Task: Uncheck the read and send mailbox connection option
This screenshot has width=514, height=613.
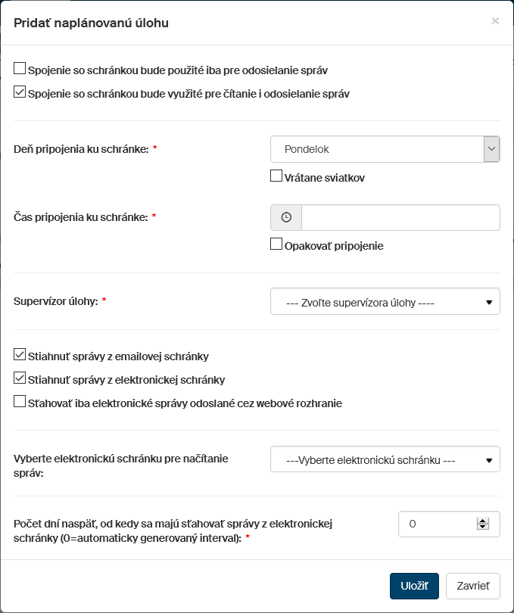Action: [20, 93]
